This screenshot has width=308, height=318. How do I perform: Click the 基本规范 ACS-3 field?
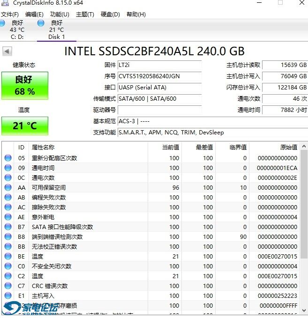213,121
